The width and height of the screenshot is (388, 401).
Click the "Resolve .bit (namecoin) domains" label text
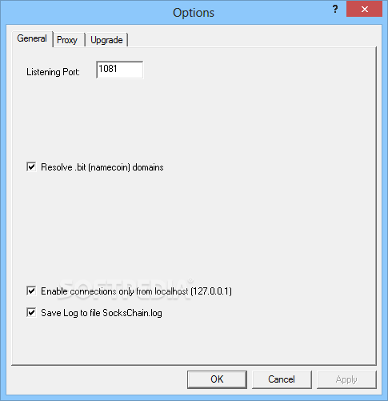[x=102, y=167]
